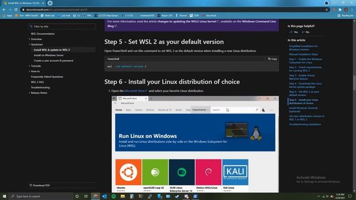Go back to the previous page
356x200 pixels.
pos(4,10)
